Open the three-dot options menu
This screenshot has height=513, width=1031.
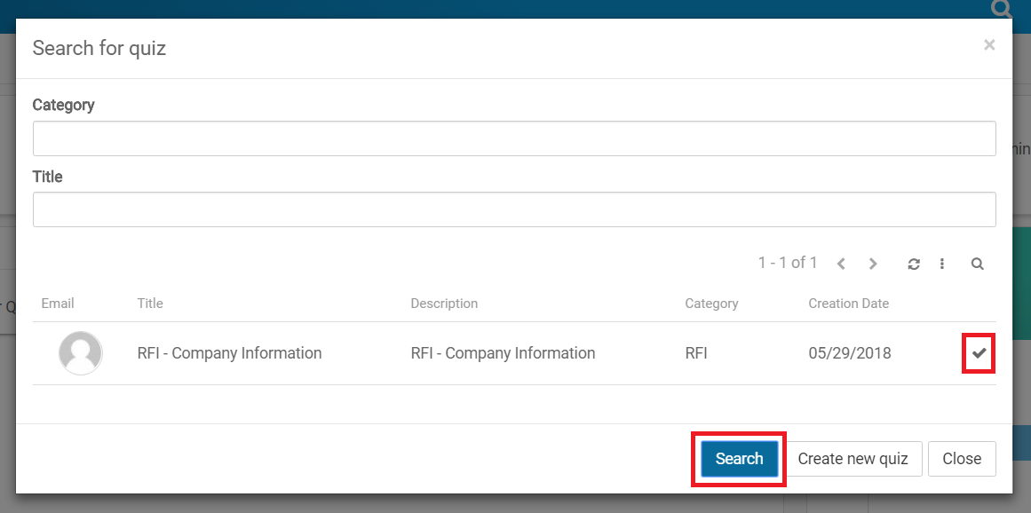coord(942,264)
